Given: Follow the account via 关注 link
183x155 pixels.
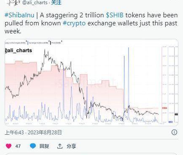Looking at the screenshot, I should [x=56, y=3].
